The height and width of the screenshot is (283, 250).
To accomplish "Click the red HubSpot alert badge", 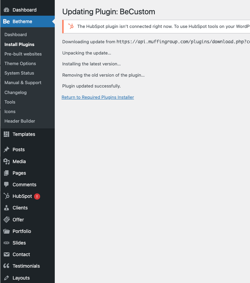I will click(37, 196).
